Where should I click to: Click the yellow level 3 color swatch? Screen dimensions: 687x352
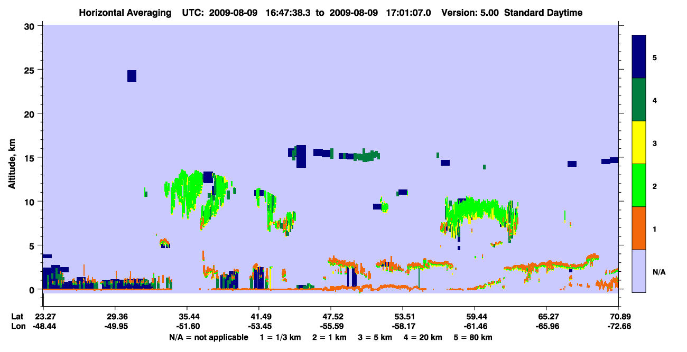tap(639, 142)
